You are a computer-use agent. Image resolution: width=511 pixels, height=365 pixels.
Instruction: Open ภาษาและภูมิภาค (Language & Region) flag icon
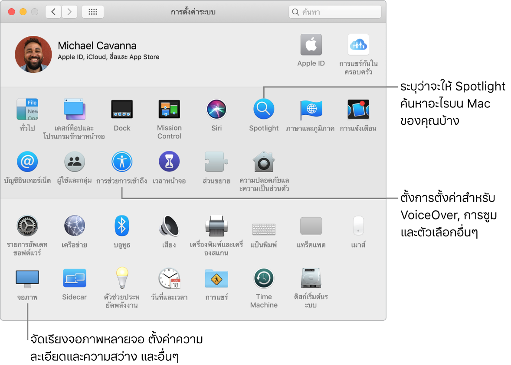(x=311, y=109)
